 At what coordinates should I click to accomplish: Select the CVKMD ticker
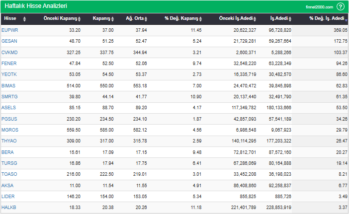pyautogui.click(x=9, y=53)
